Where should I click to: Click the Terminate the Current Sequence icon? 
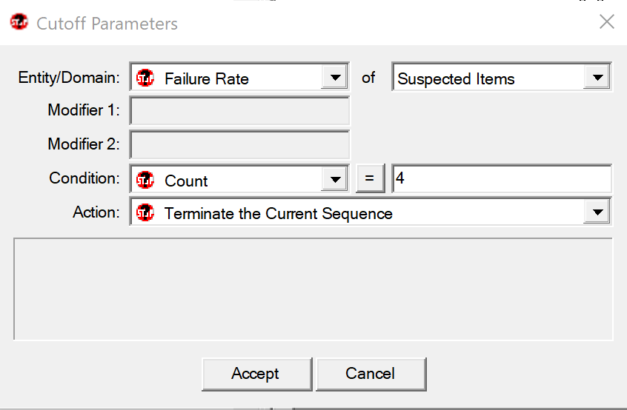pyautogui.click(x=145, y=213)
